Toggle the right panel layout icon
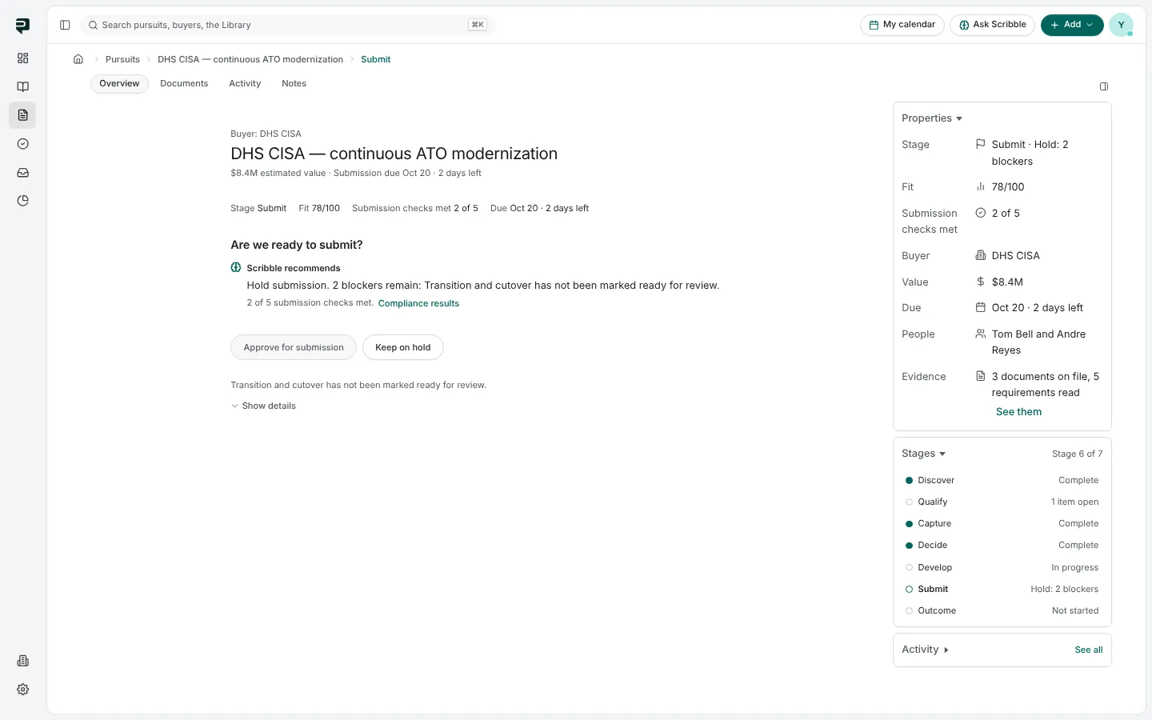The width and height of the screenshot is (1152, 720). click(x=1104, y=86)
